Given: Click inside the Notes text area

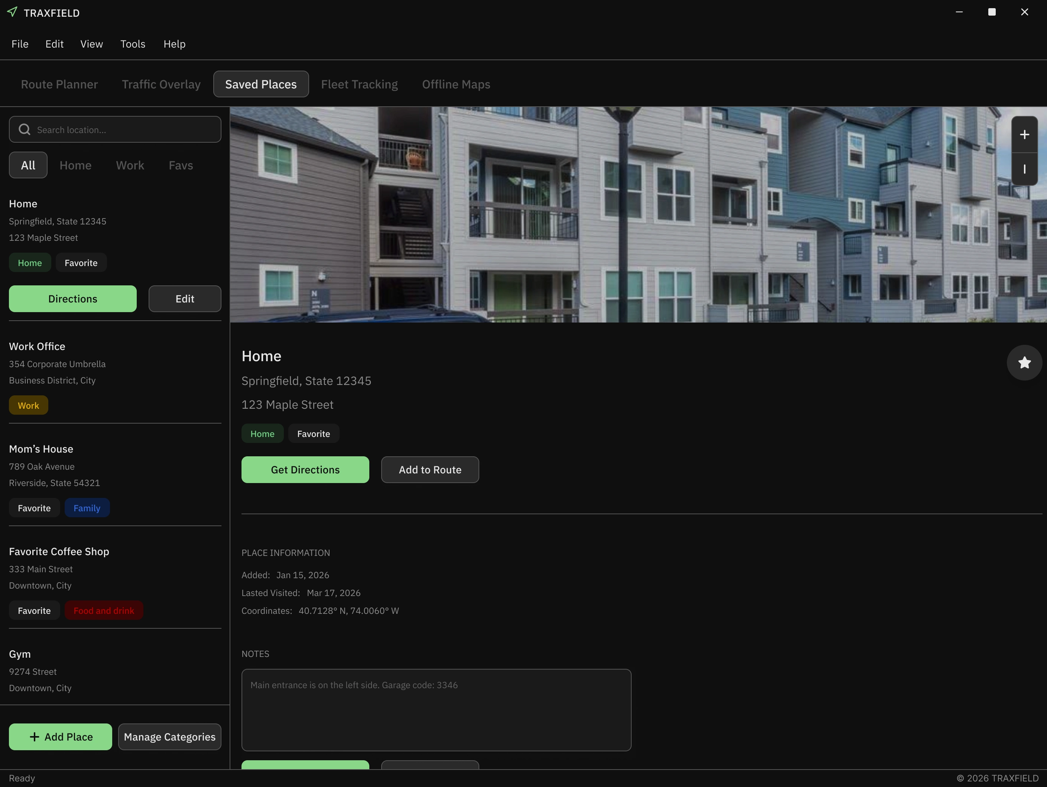Looking at the screenshot, I should (x=436, y=710).
